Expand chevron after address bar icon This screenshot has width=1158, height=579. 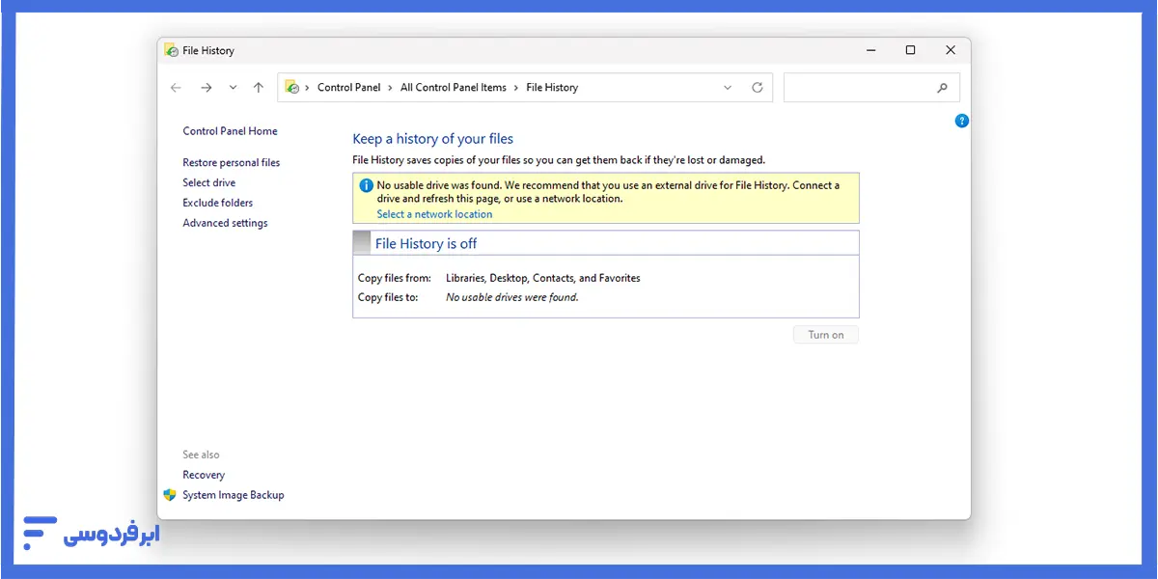[x=307, y=88]
